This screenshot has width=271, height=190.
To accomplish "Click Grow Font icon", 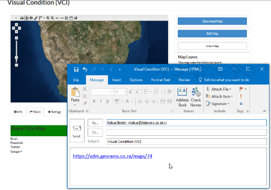I will pyautogui.click(x=131, y=92).
